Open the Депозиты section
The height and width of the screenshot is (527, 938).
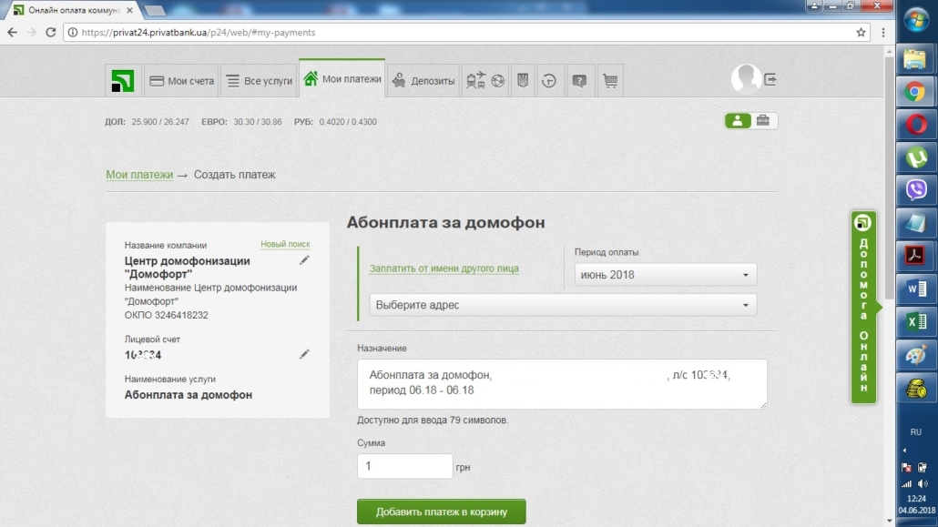point(423,81)
